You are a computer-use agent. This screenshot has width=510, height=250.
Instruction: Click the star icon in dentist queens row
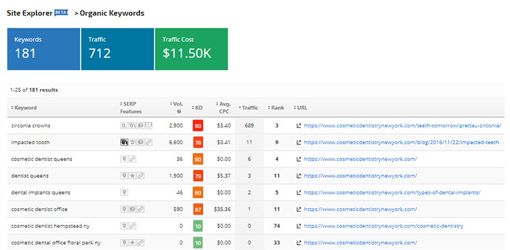[132, 176]
